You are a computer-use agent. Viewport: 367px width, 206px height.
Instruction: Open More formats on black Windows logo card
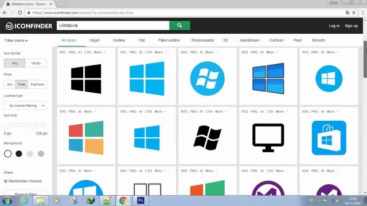[x=100, y=52]
